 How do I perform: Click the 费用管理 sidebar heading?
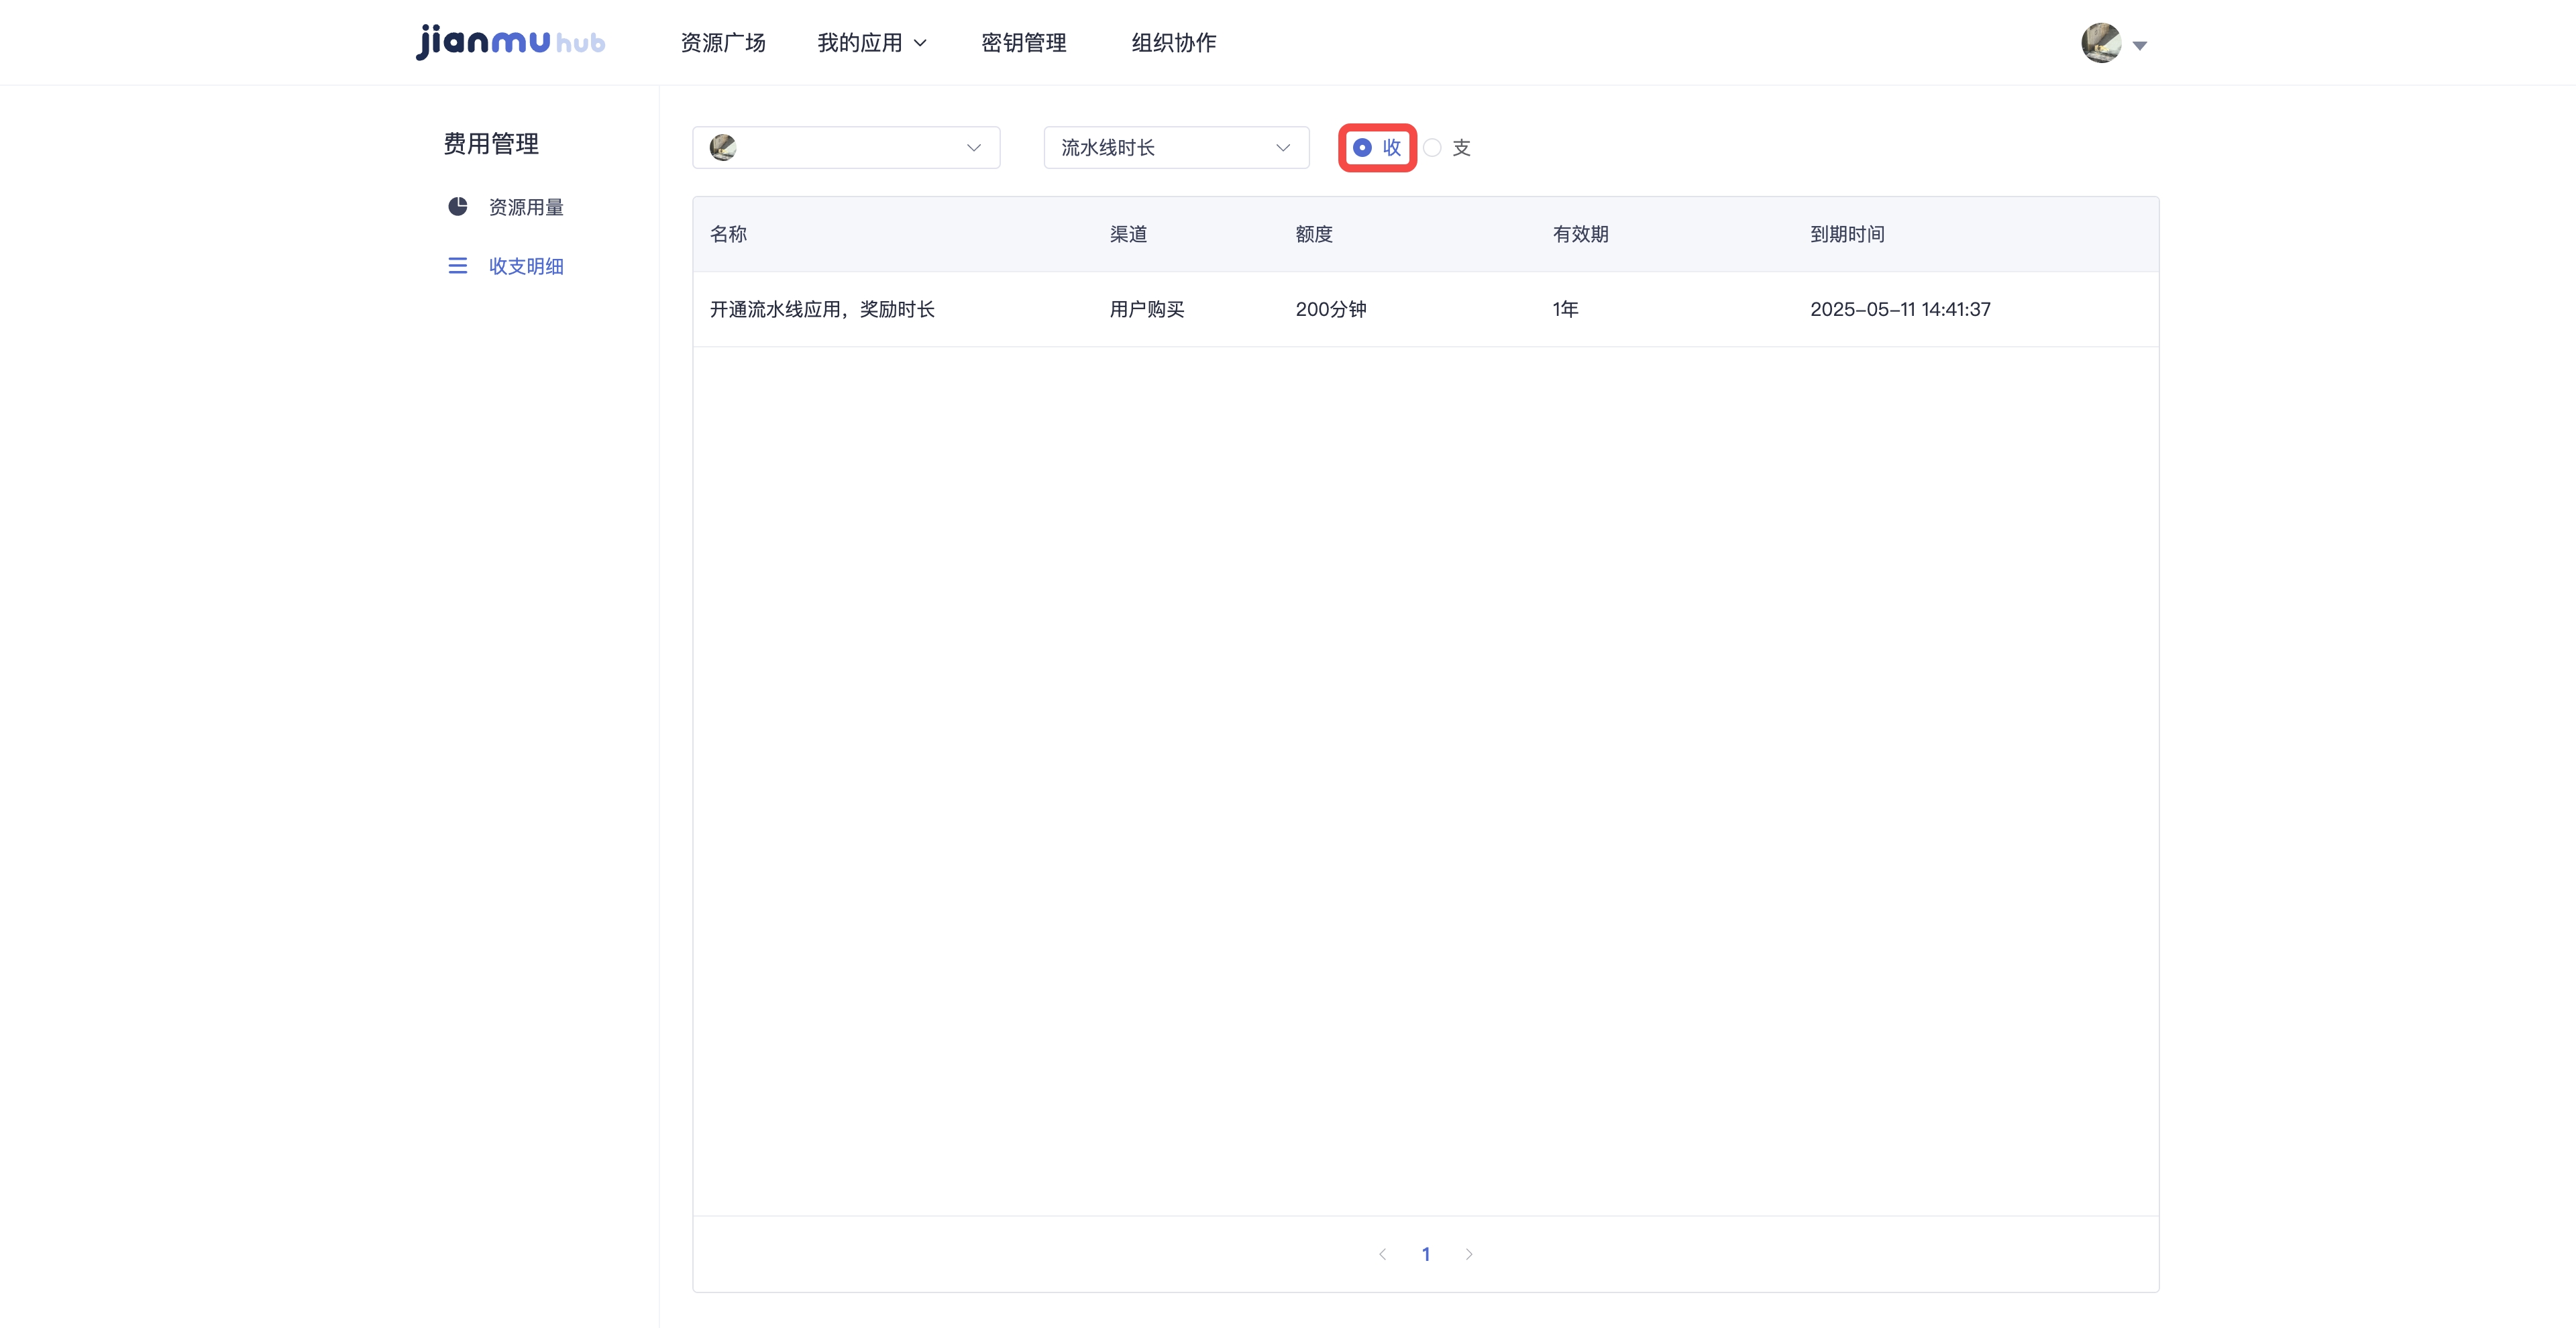(491, 144)
